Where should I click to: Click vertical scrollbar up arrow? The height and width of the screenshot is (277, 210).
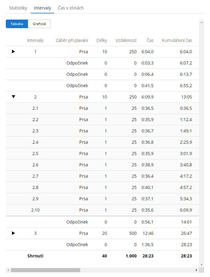(x=201, y=22)
